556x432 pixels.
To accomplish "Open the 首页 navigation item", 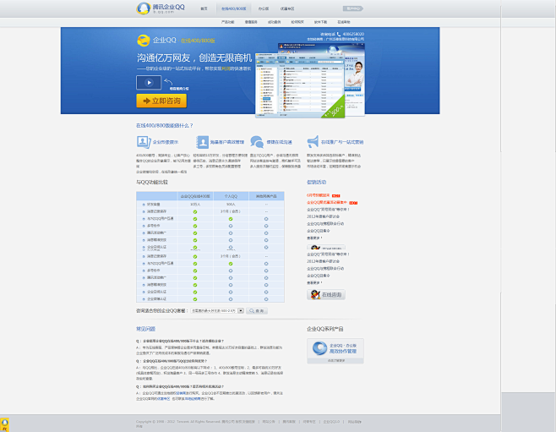I will point(204,8).
